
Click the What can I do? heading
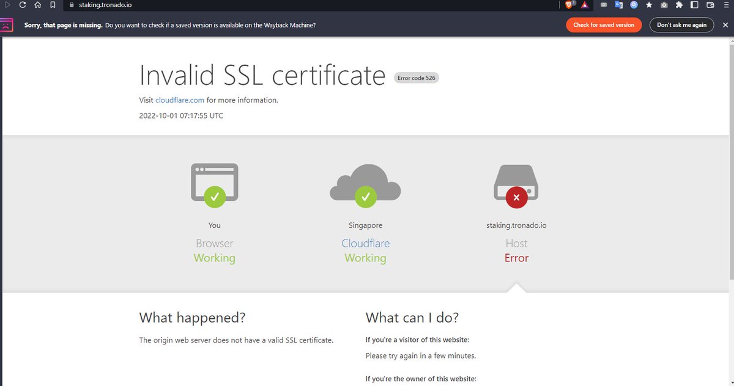tap(412, 318)
